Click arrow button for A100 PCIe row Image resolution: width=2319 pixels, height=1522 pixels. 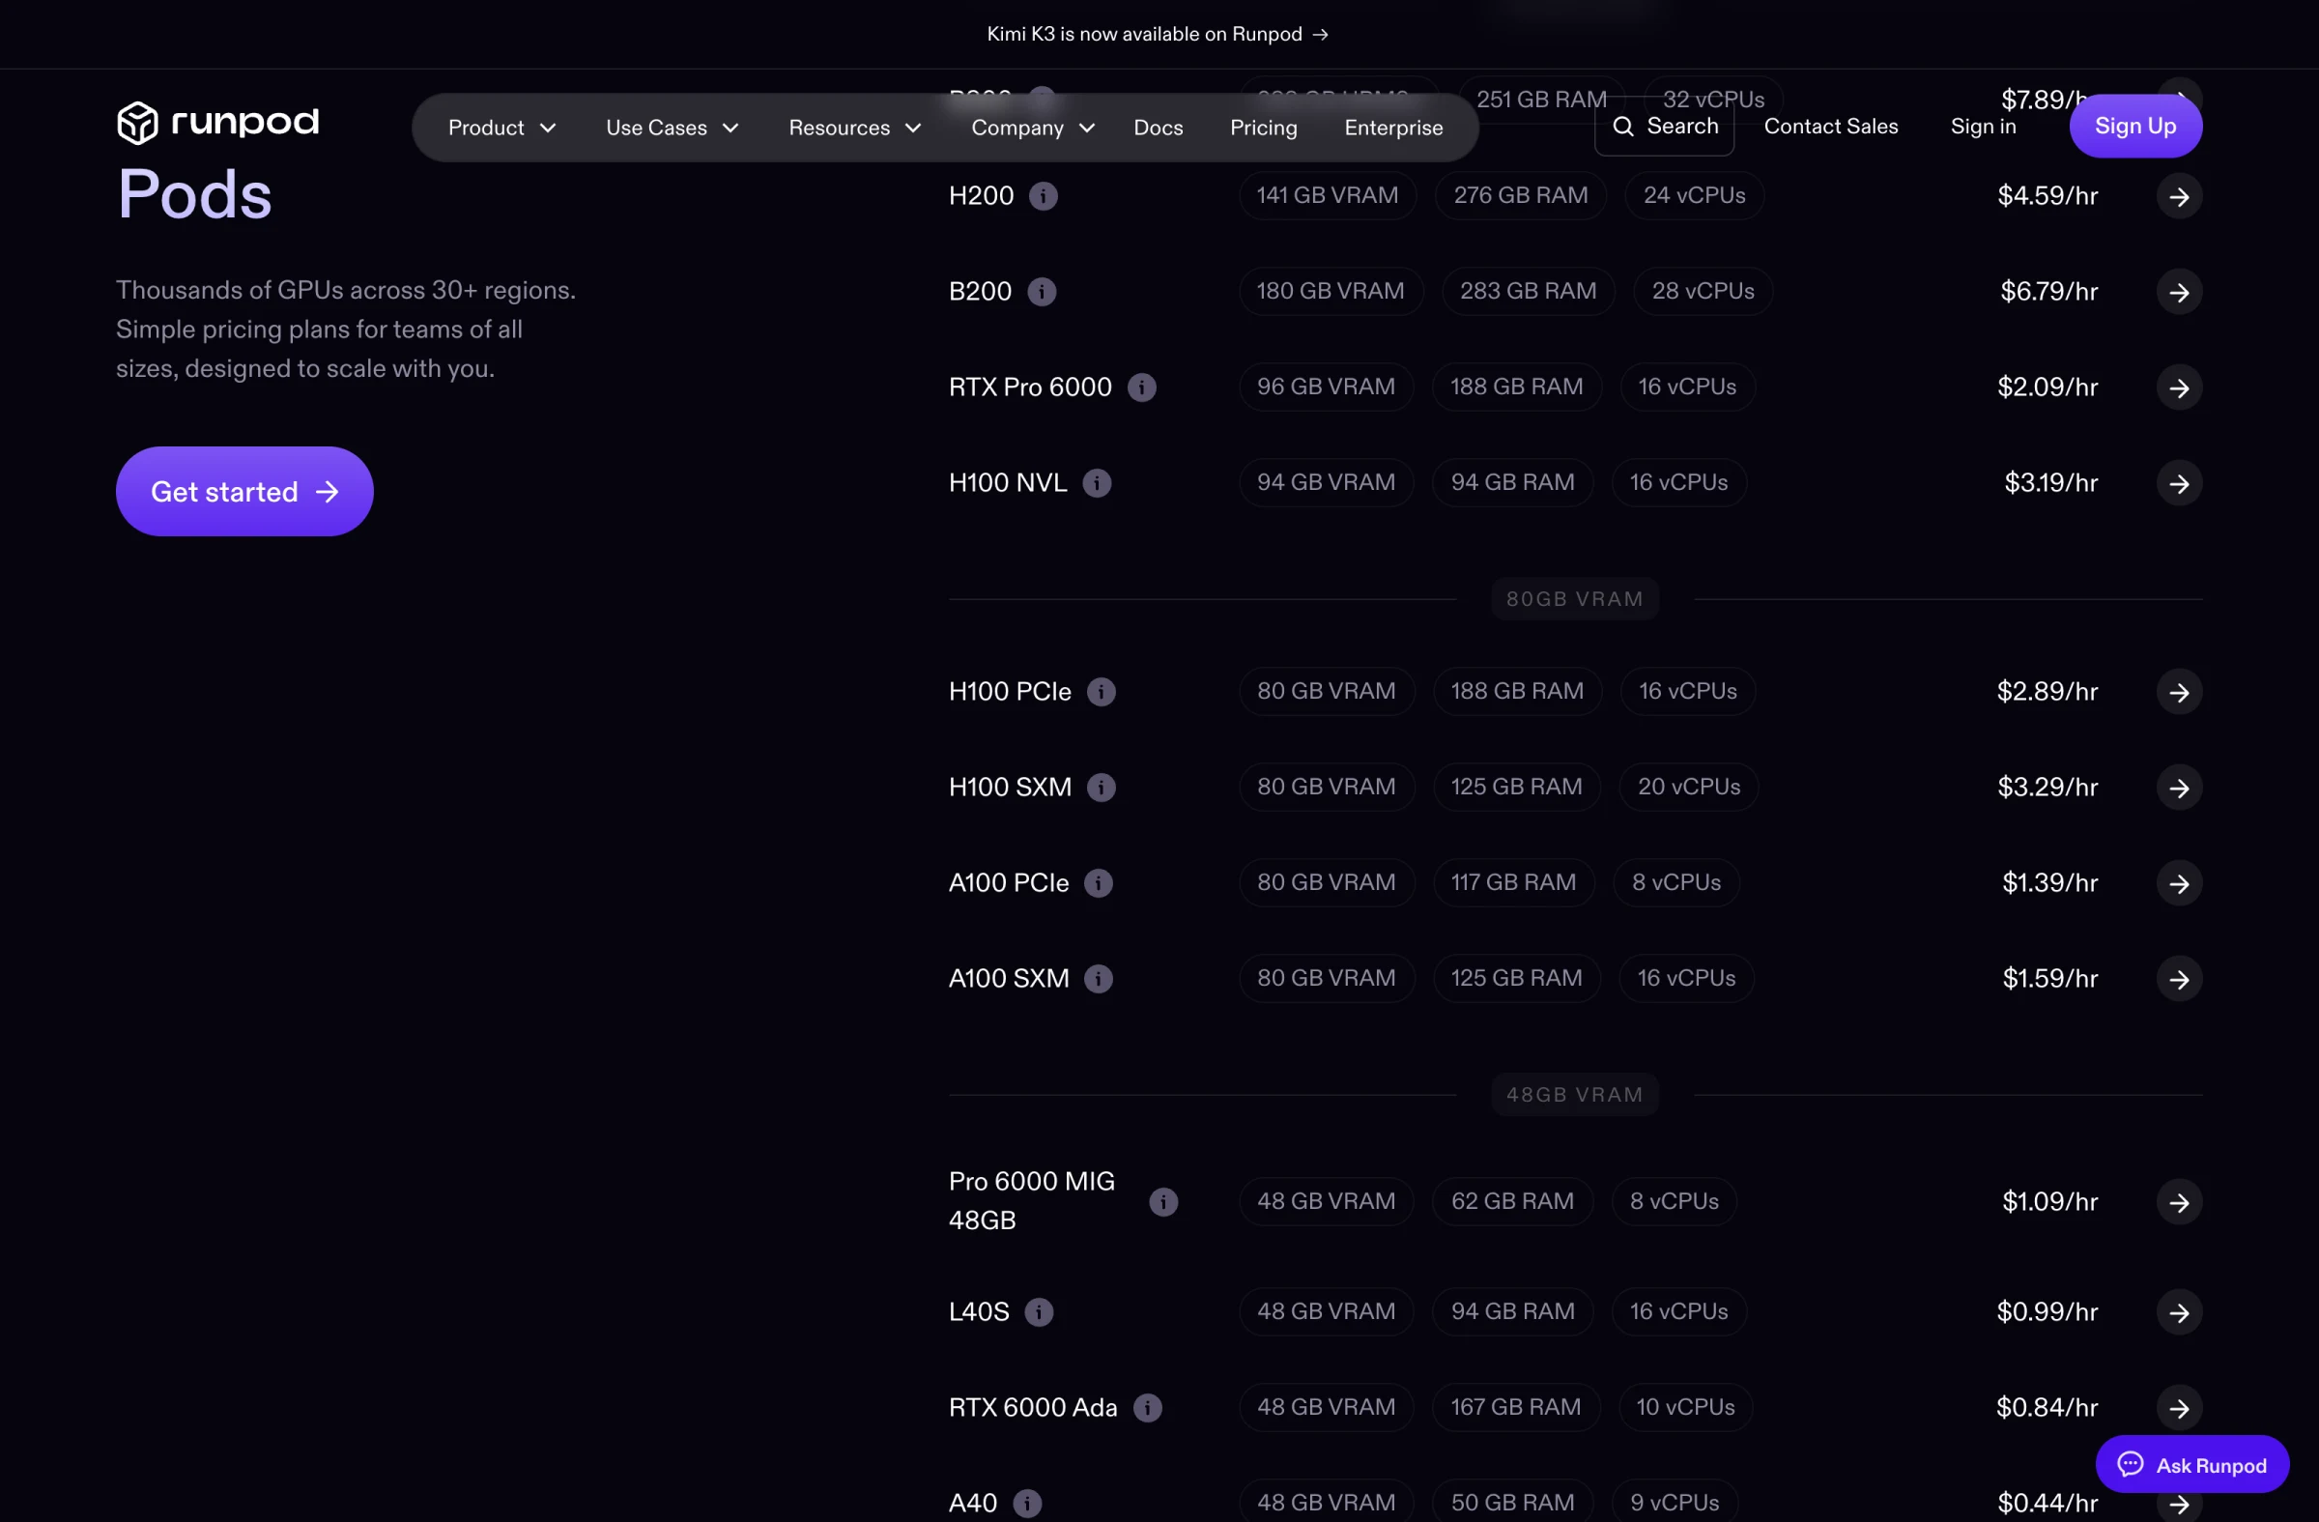[x=2179, y=882]
